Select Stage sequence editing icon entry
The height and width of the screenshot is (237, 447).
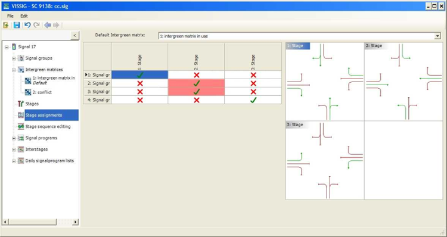[x=20, y=126]
